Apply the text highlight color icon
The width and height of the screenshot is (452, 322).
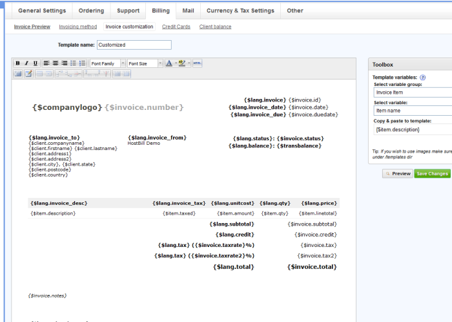point(182,63)
